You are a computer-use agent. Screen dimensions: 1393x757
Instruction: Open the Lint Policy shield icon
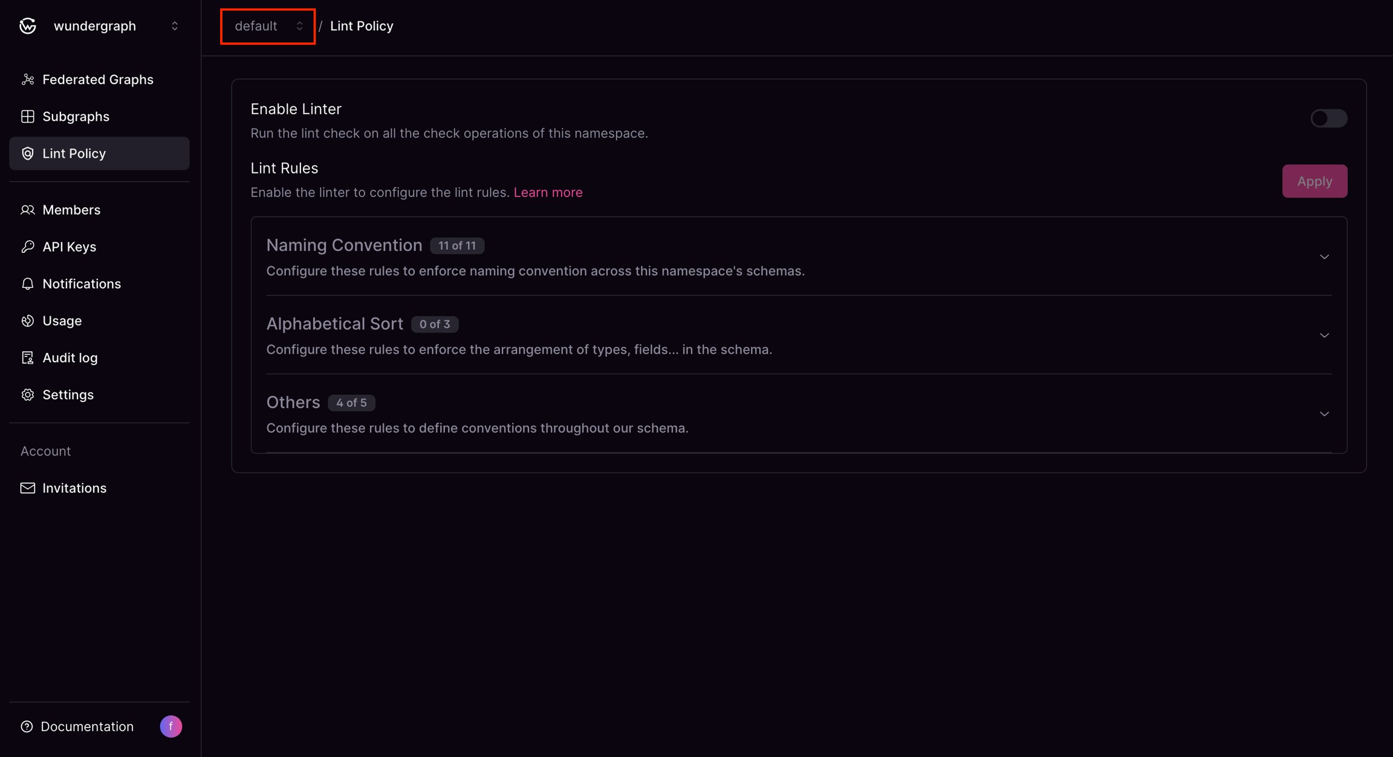point(28,153)
